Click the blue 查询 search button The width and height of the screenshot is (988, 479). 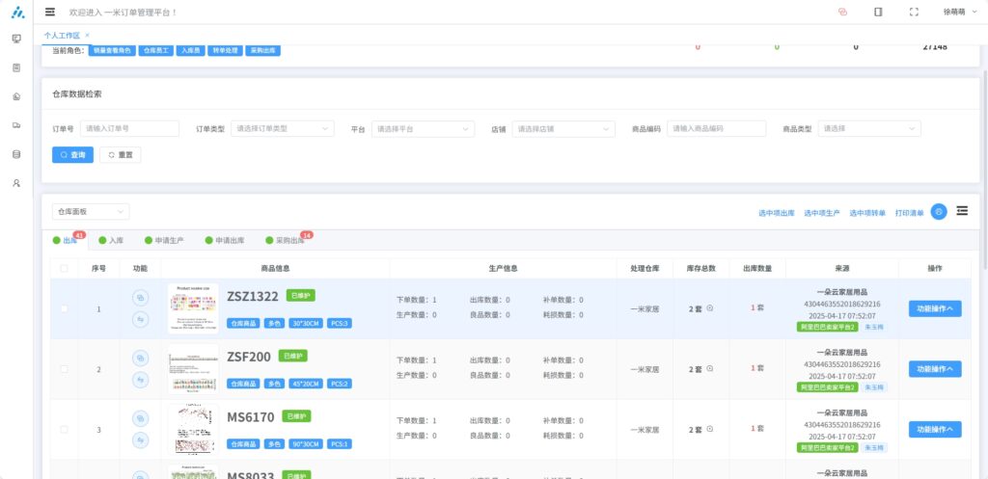click(72, 154)
